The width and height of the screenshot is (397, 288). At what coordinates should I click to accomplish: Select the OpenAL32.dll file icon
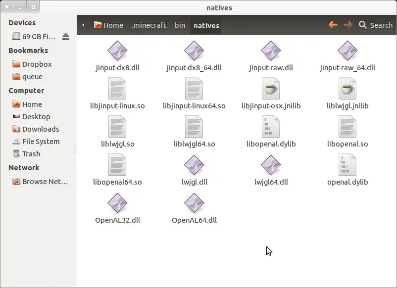point(117,203)
